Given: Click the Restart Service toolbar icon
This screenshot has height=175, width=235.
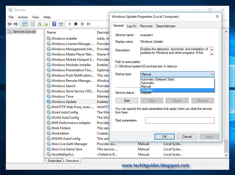Looking at the screenshot, I should (x=89, y=24).
